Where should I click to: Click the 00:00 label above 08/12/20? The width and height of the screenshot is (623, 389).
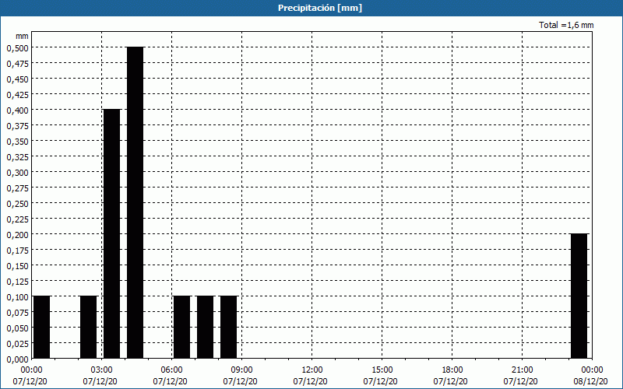click(x=593, y=370)
